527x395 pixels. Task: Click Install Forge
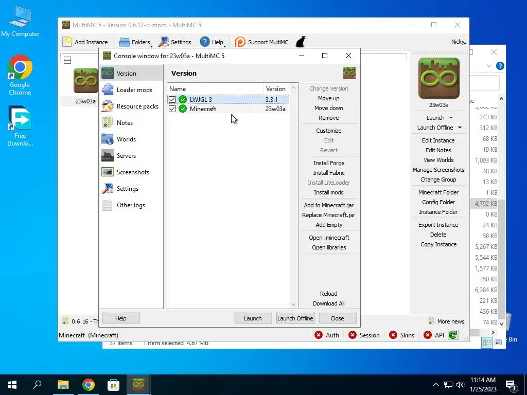329,163
